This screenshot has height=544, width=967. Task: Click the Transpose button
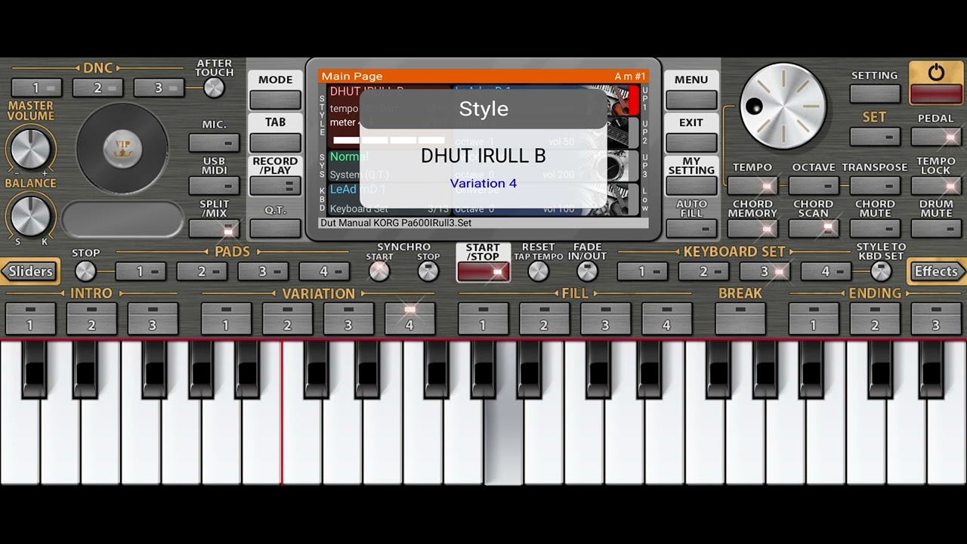(x=875, y=185)
